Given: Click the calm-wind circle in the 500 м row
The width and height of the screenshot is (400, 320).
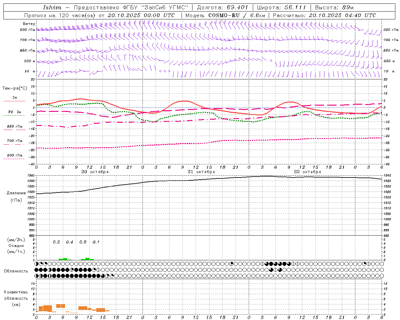Looking at the screenshot, I should click(271, 61).
